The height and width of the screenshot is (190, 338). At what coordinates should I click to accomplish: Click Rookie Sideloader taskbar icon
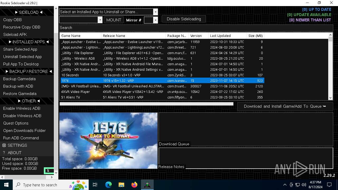point(147,185)
